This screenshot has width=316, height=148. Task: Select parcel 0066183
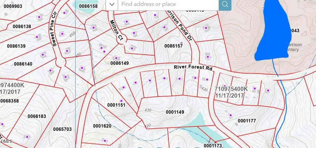click(x=37, y=116)
